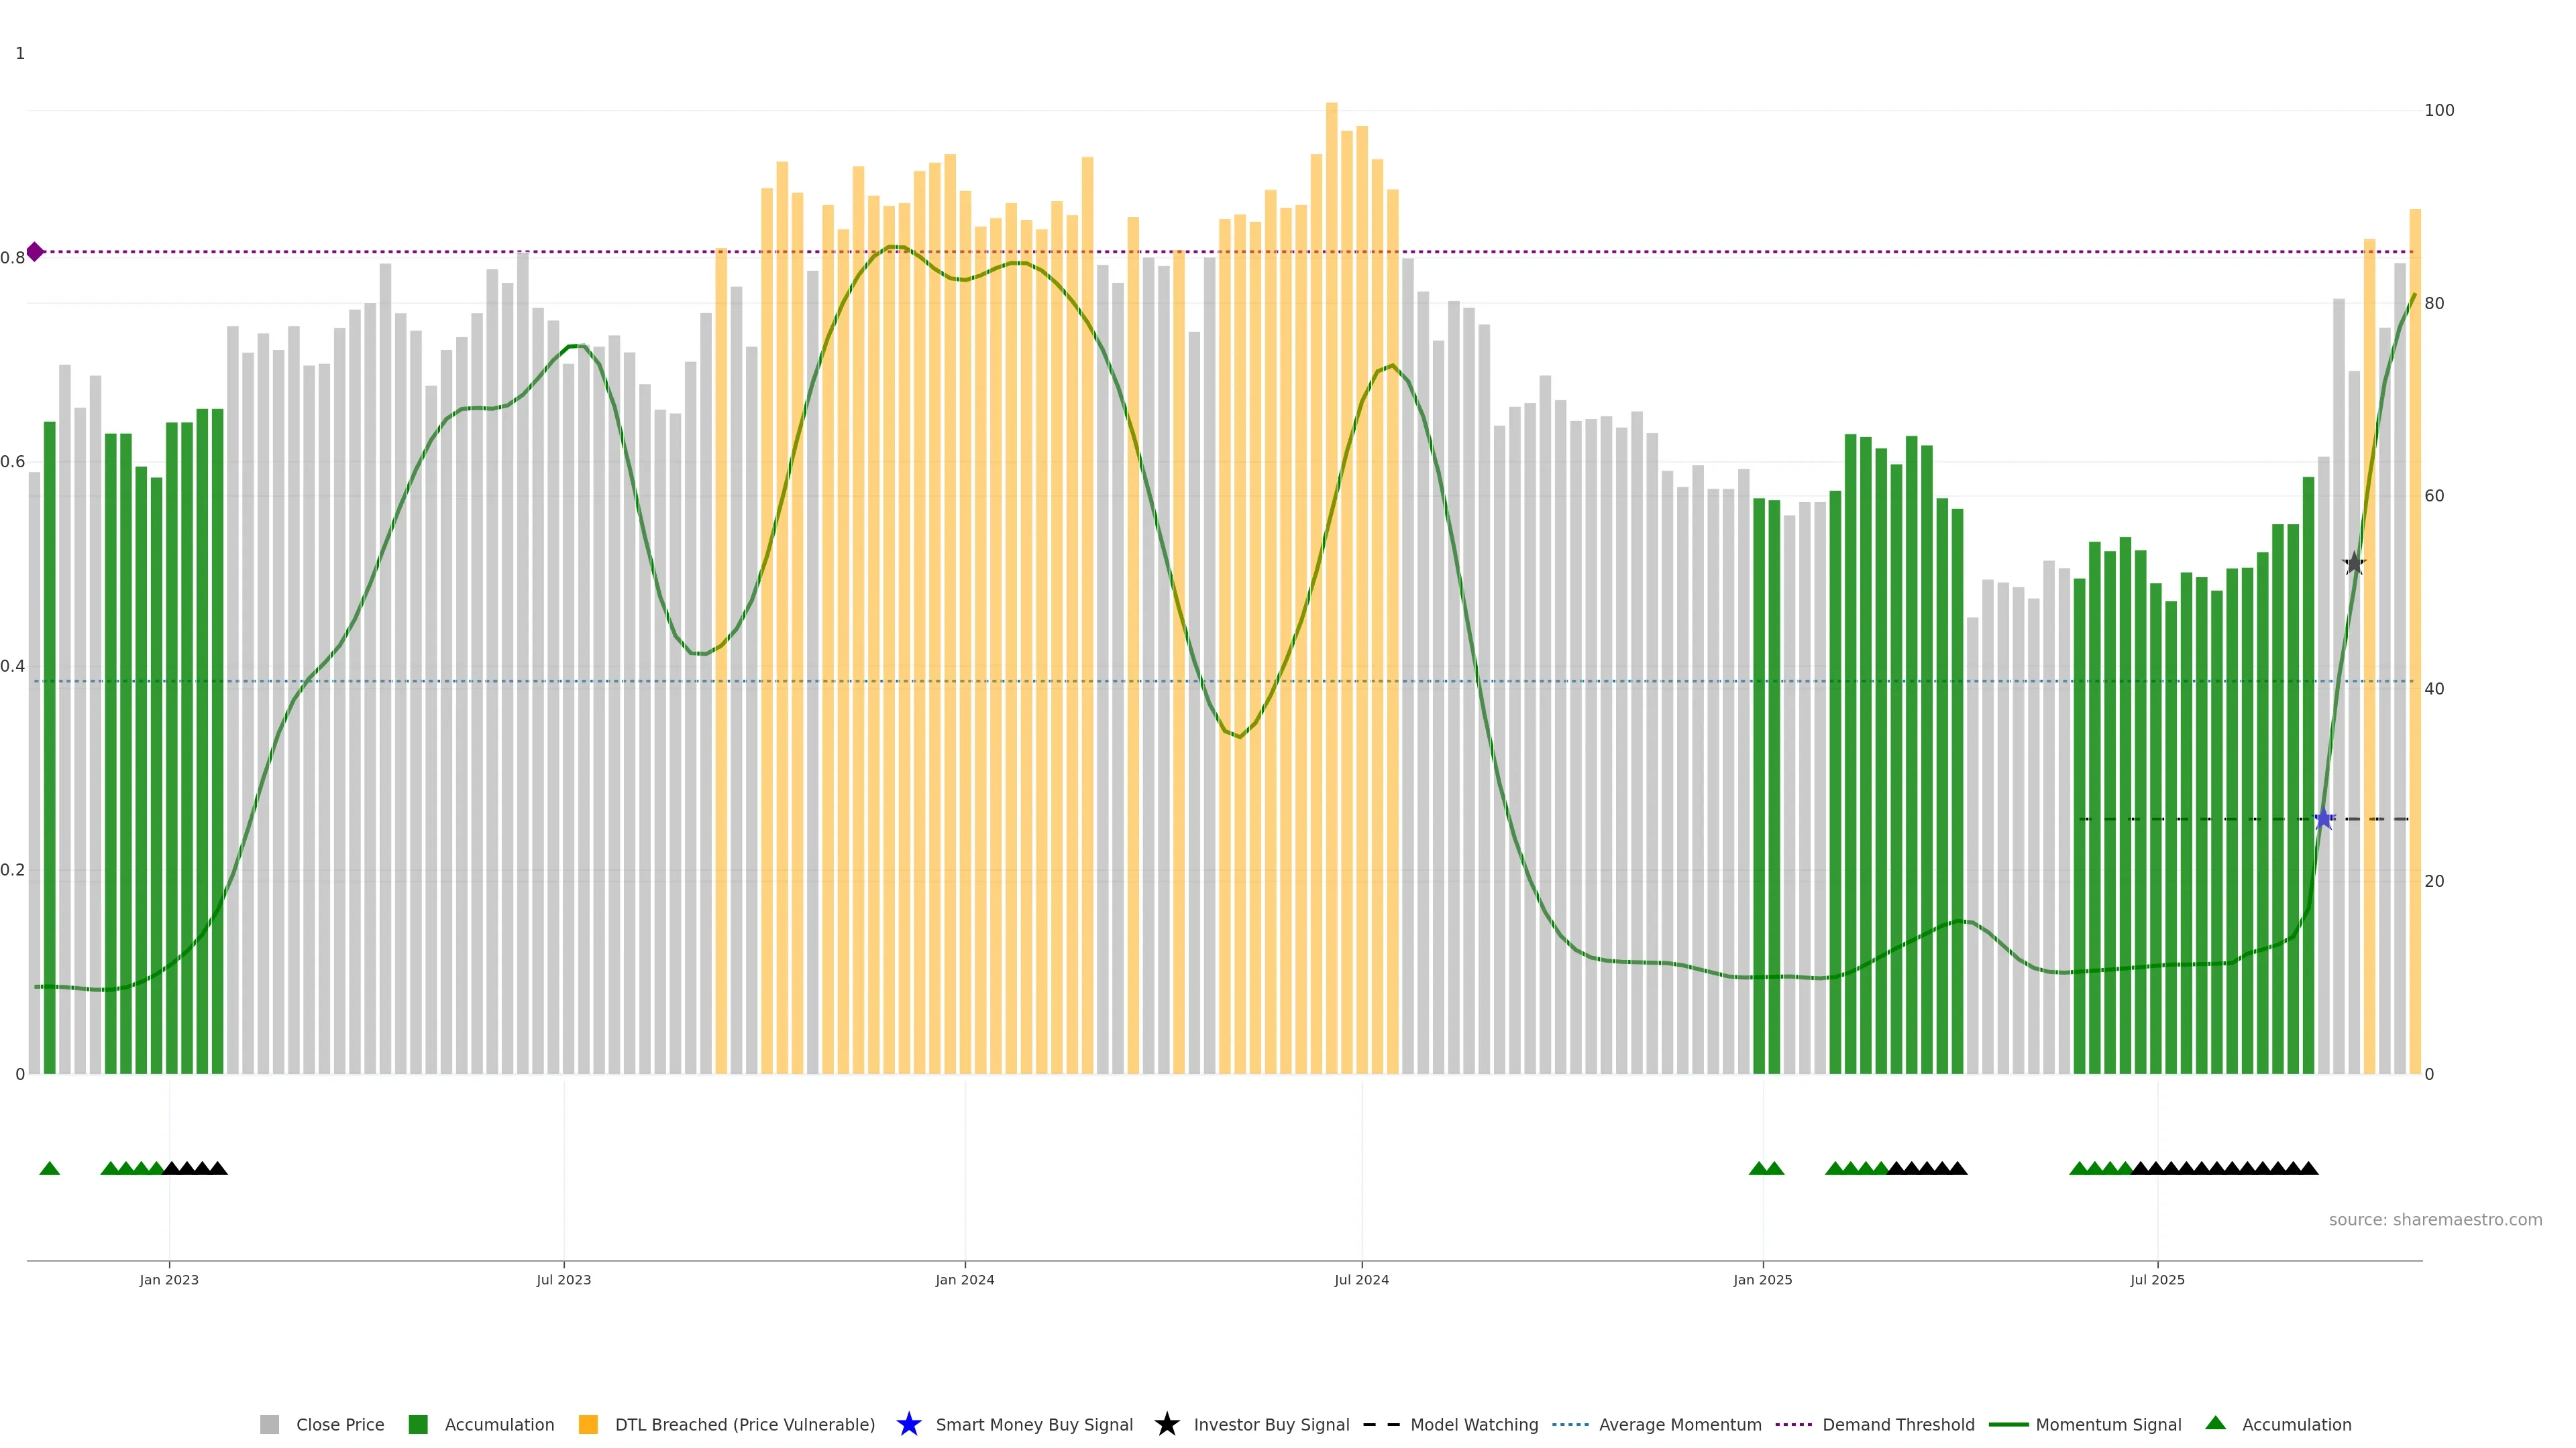2576x1448 pixels.
Task: Click the Jan 2025 x-axis label
Action: pyautogui.click(x=1762, y=1279)
